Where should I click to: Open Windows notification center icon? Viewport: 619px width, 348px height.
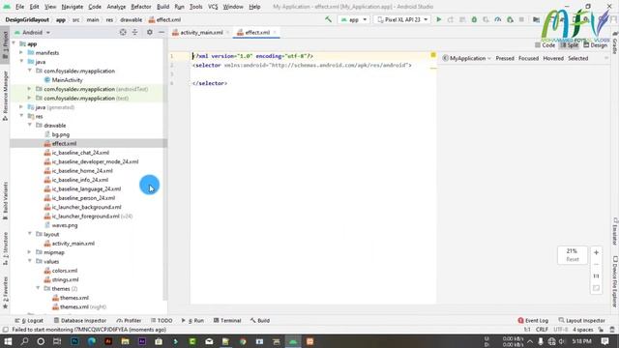click(605, 341)
